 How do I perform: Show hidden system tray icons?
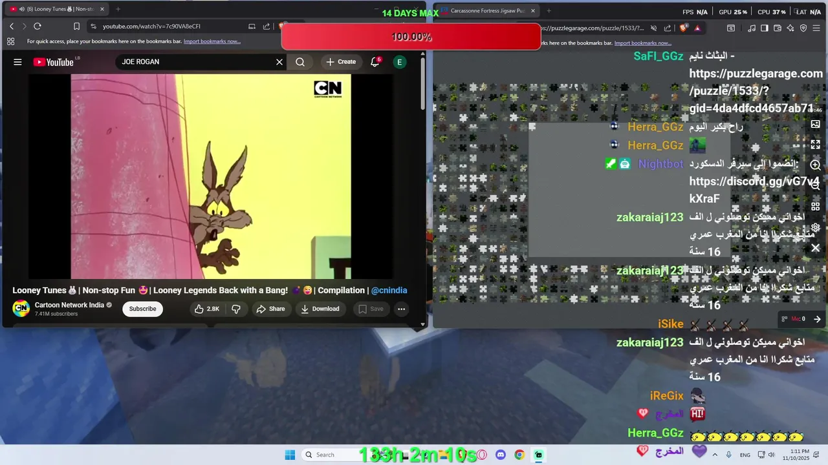(x=714, y=455)
